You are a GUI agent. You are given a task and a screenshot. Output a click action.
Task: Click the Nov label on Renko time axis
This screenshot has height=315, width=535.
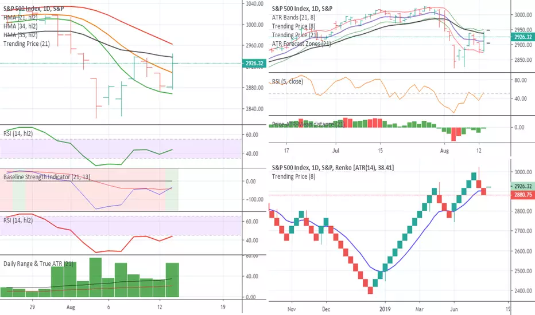(x=292, y=309)
